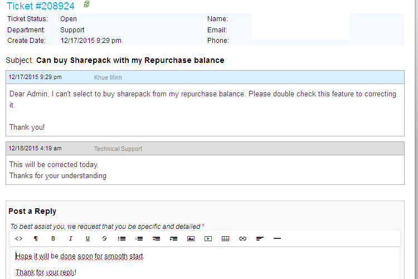
Task: Insert a horizontal line
Action: [277, 238]
